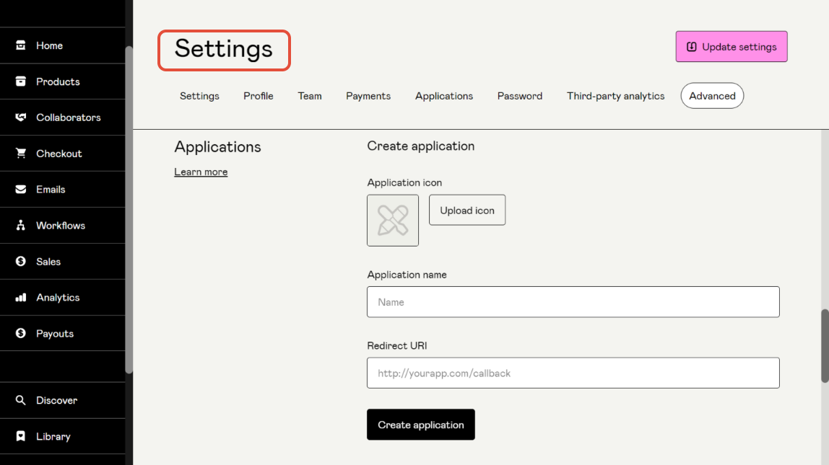Click the Sales dollar coin icon

pos(21,262)
